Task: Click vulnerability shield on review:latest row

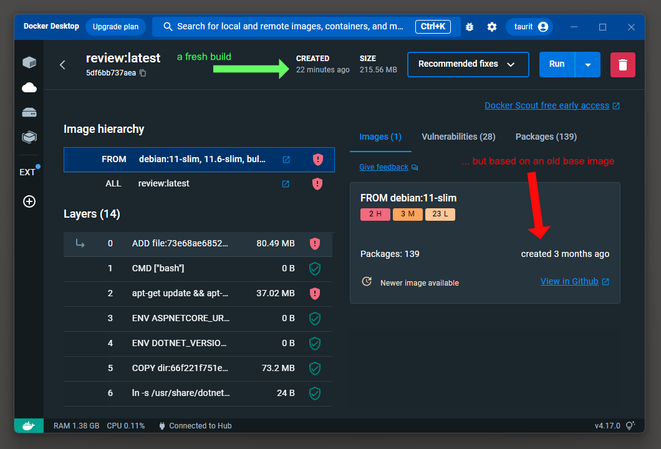Action: pyautogui.click(x=317, y=184)
